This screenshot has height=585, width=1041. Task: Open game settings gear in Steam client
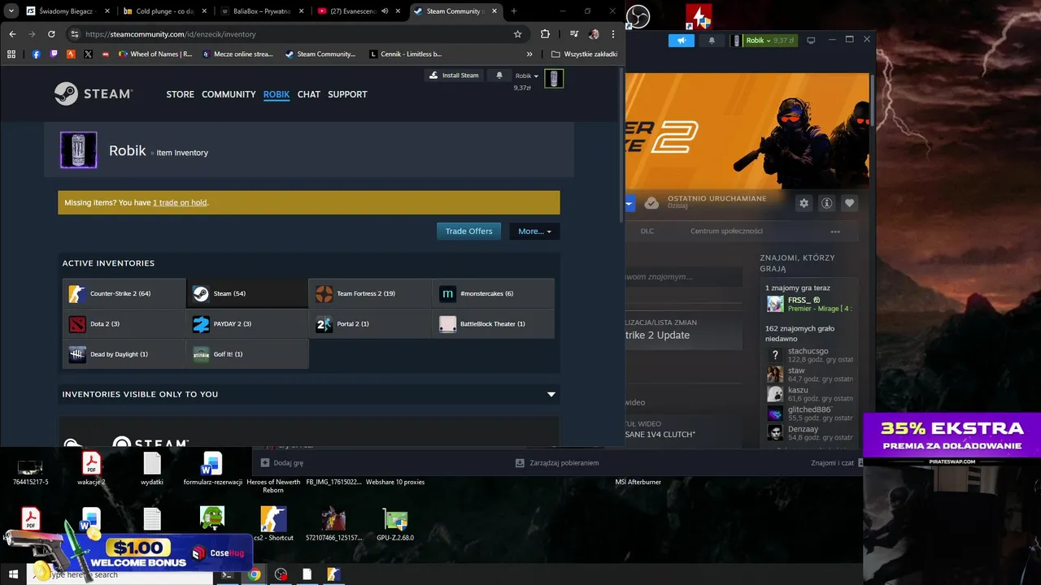coord(804,203)
